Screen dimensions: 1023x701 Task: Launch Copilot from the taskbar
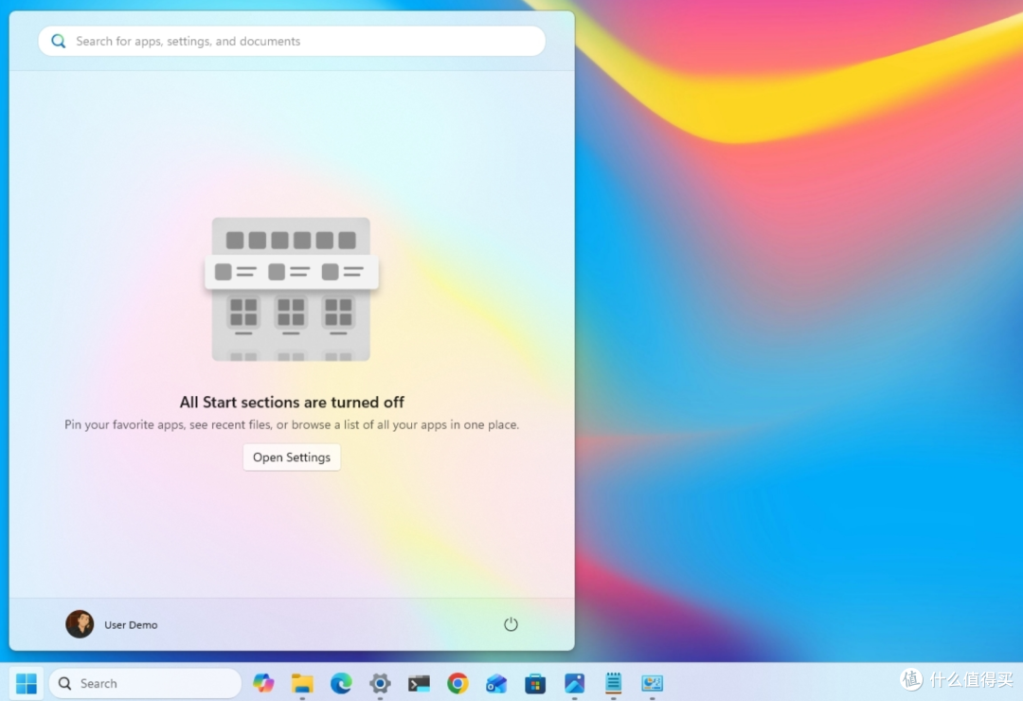coord(263,683)
